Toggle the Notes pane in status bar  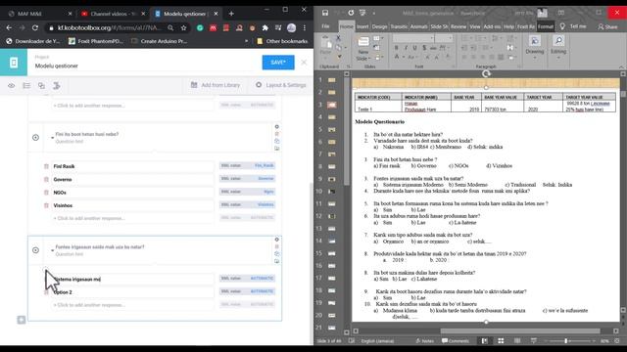(424, 341)
